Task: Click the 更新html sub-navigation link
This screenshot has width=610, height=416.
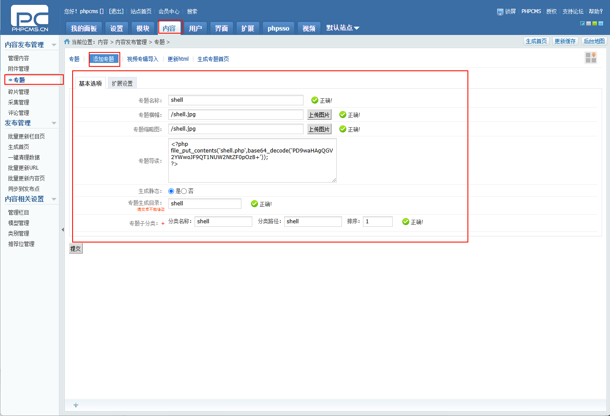Action: click(178, 59)
